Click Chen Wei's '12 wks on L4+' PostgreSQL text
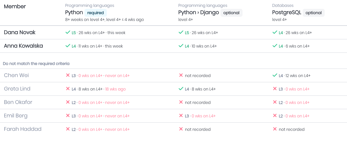This screenshot has height=141, width=347. [298, 76]
